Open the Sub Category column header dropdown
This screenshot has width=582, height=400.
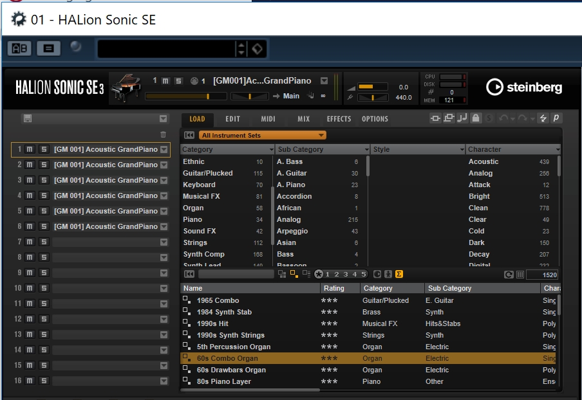point(366,149)
